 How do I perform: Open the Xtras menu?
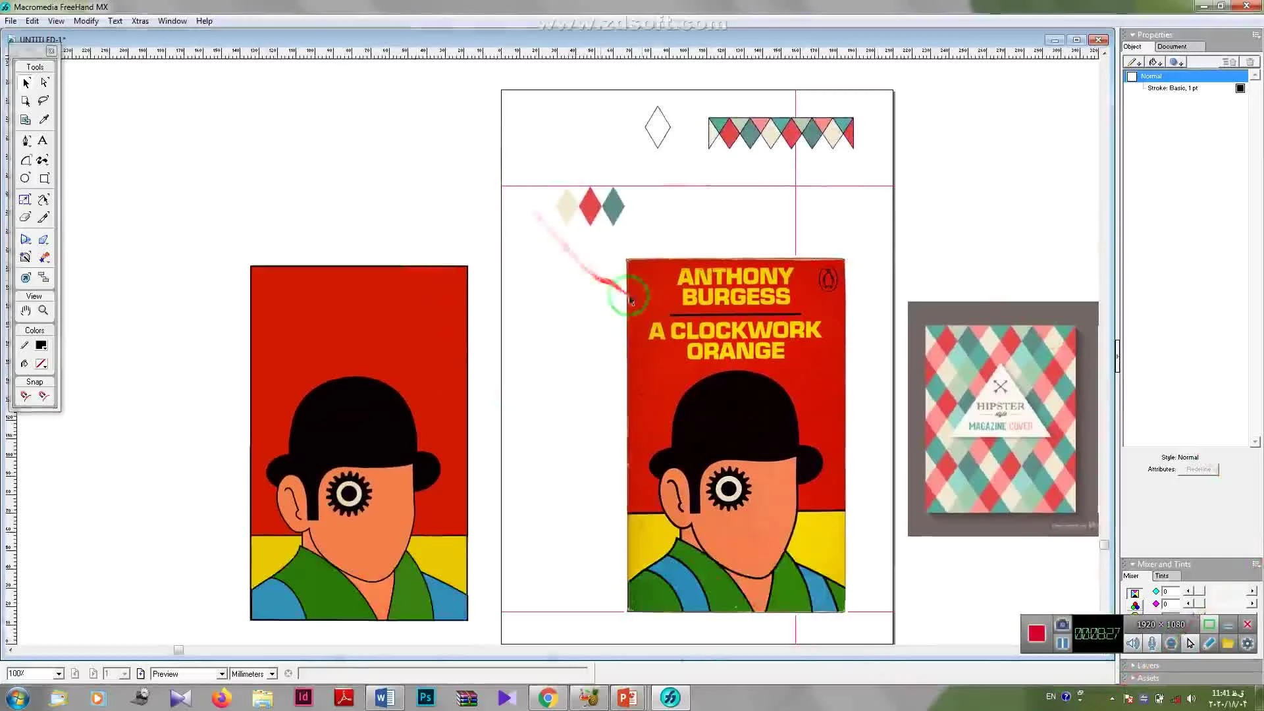pos(140,21)
